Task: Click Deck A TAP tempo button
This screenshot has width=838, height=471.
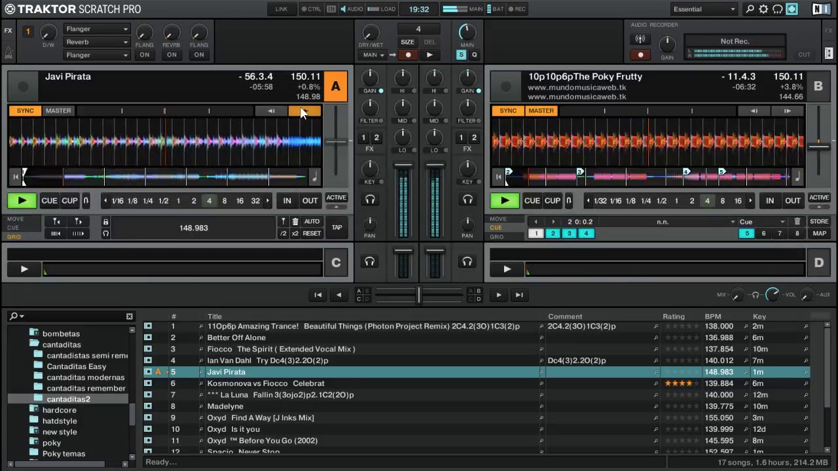Action: pos(337,228)
